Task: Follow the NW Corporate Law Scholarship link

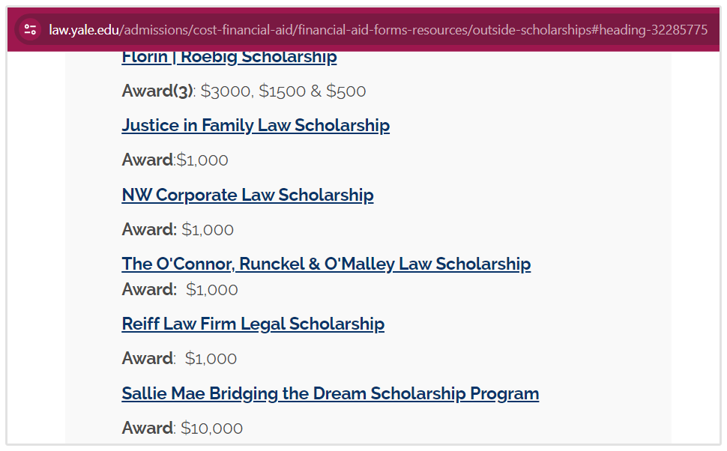Action: coord(247,195)
